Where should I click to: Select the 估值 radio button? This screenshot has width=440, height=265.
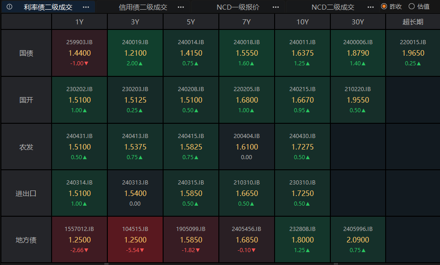411,6
